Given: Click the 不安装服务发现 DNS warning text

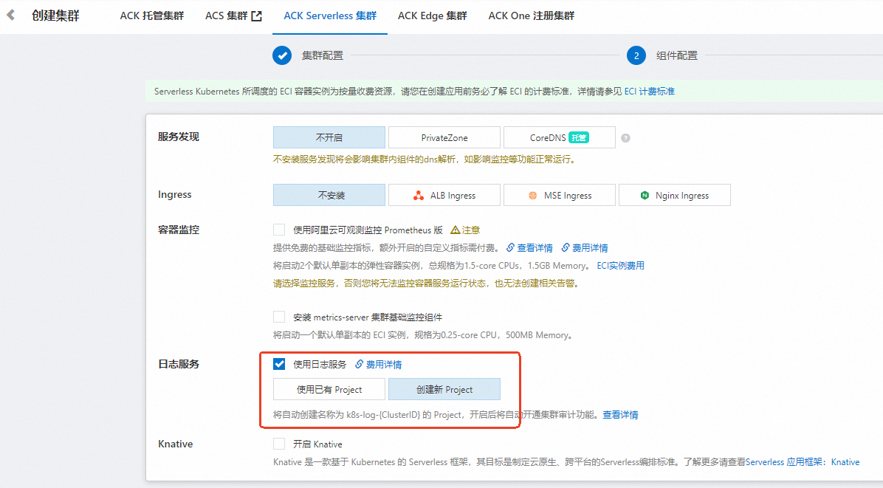Looking at the screenshot, I should [x=425, y=159].
